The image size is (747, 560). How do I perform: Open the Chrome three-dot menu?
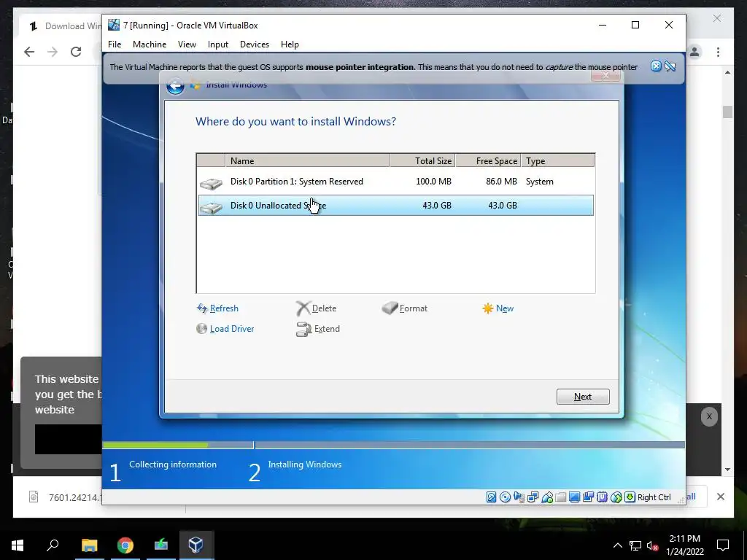click(x=718, y=52)
